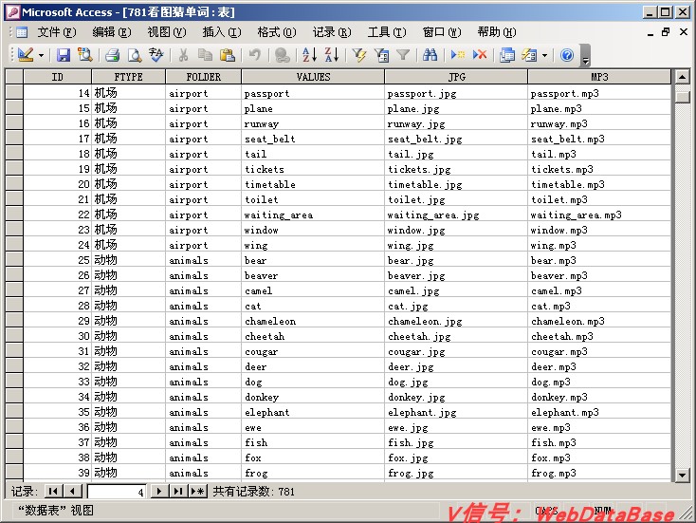The image size is (696, 523).
Task: Filter by form icon
Action: (381, 55)
